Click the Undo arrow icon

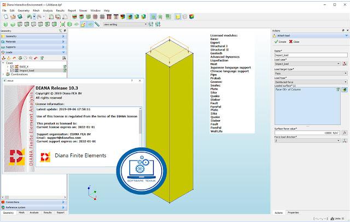pyautogui.click(x=29, y=16)
